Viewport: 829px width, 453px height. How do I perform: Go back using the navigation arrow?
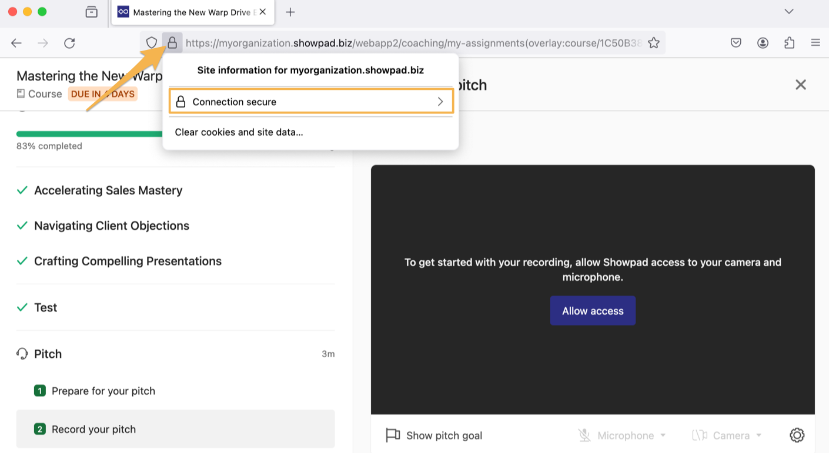coord(16,42)
